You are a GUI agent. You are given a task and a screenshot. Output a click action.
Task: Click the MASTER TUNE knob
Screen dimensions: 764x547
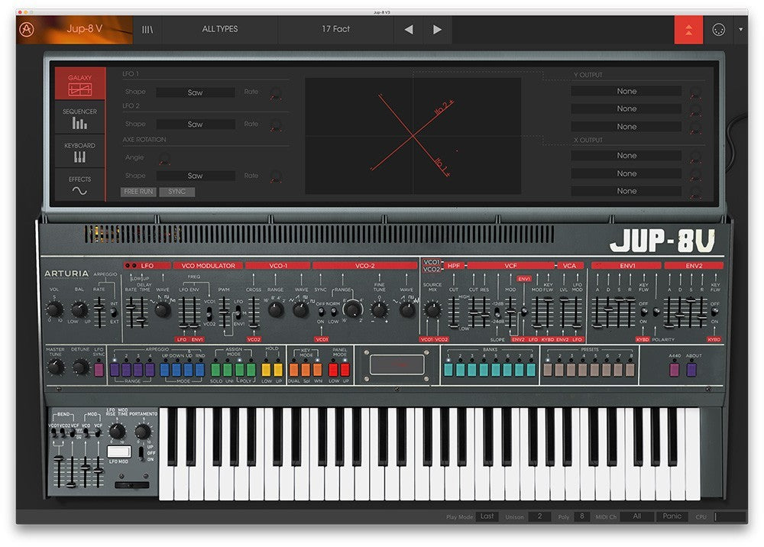point(55,367)
